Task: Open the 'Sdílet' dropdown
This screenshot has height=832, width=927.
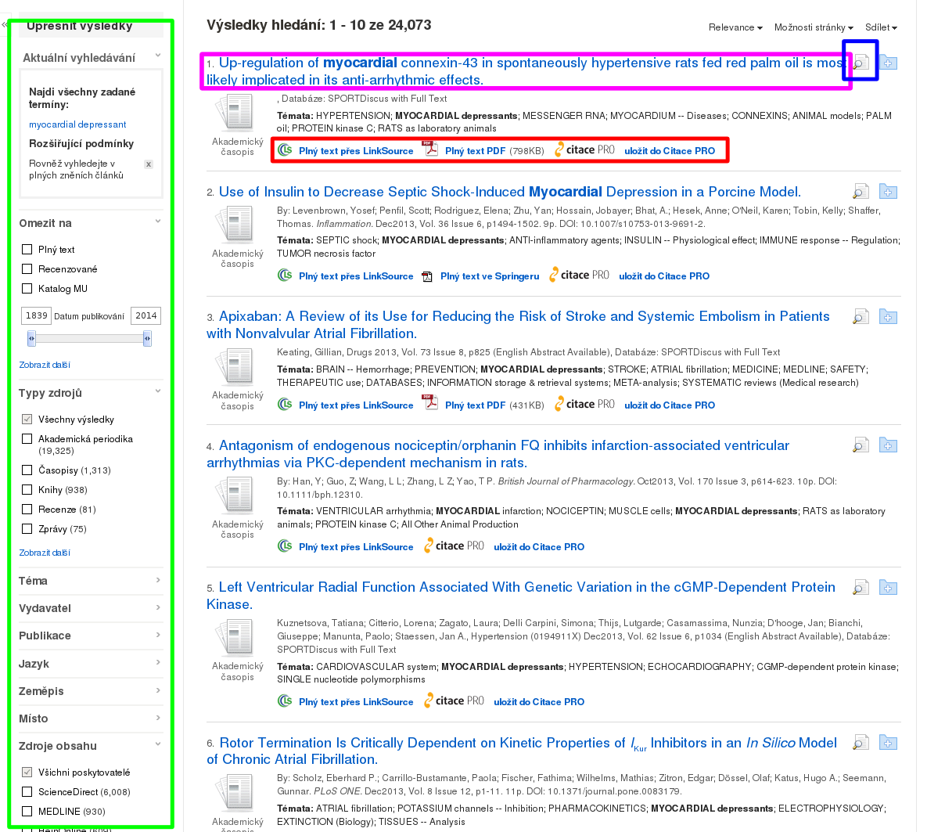Action: pos(881,27)
